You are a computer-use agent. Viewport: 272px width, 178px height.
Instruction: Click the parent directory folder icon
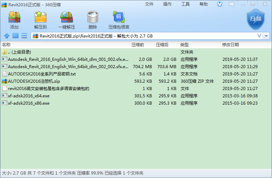[x=4, y=52]
